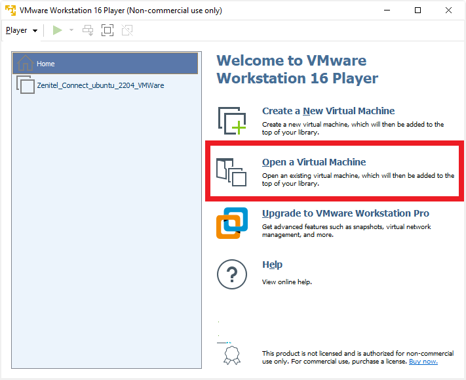Follow the 'Buy now.' link
The image size is (466, 380).
[423, 362]
